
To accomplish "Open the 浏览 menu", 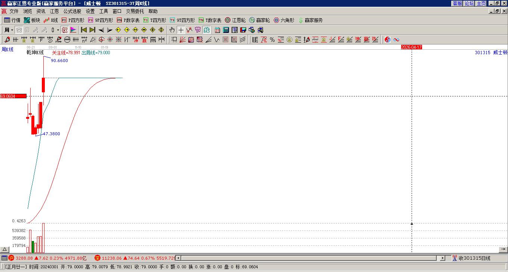I will [x=27, y=11].
